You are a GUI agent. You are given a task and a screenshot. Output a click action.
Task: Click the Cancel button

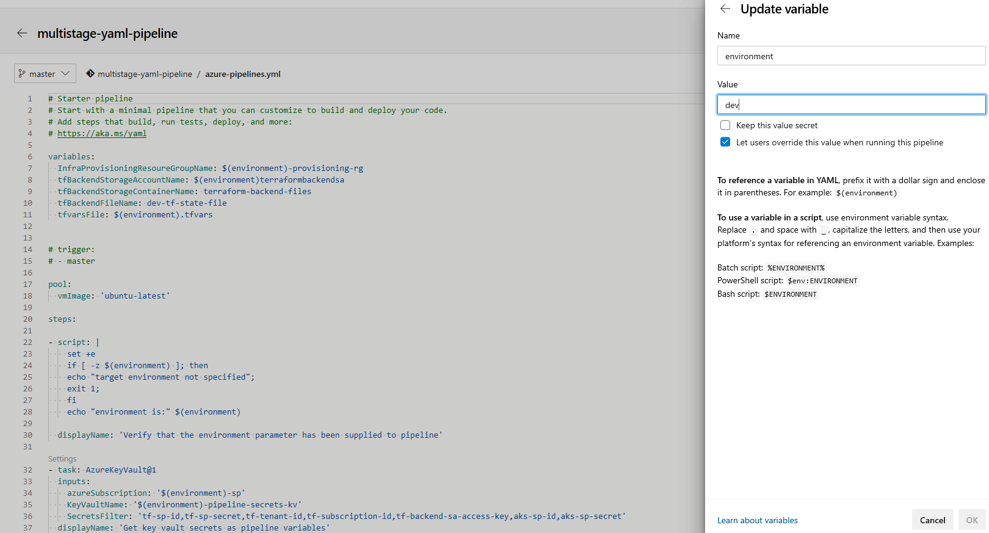click(x=932, y=520)
